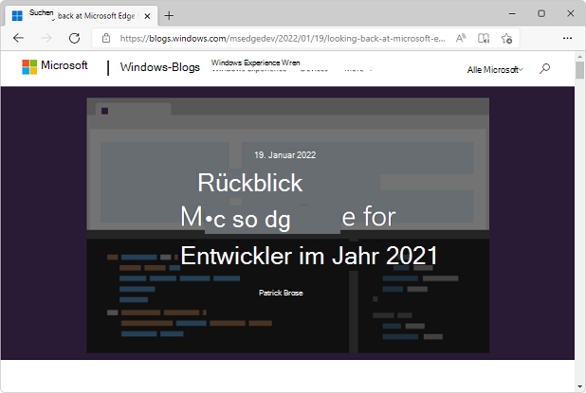This screenshot has width=586, height=393.
Task: Select the back at Microsoft Edge tab
Action: (x=82, y=16)
